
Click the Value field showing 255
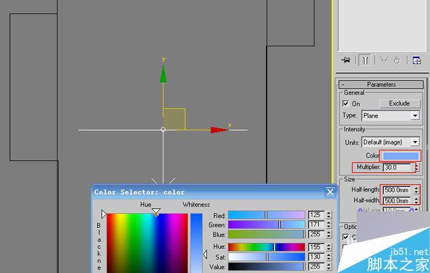(x=317, y=266)
